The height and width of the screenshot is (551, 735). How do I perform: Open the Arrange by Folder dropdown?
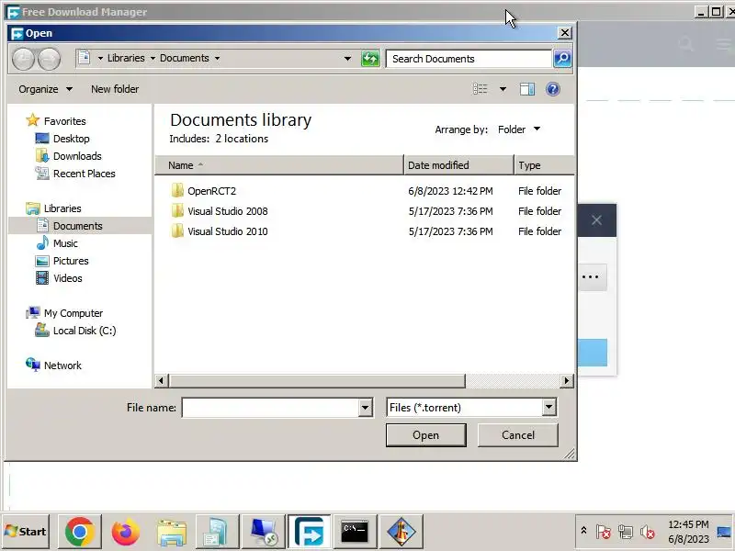(x=519, y=129)
